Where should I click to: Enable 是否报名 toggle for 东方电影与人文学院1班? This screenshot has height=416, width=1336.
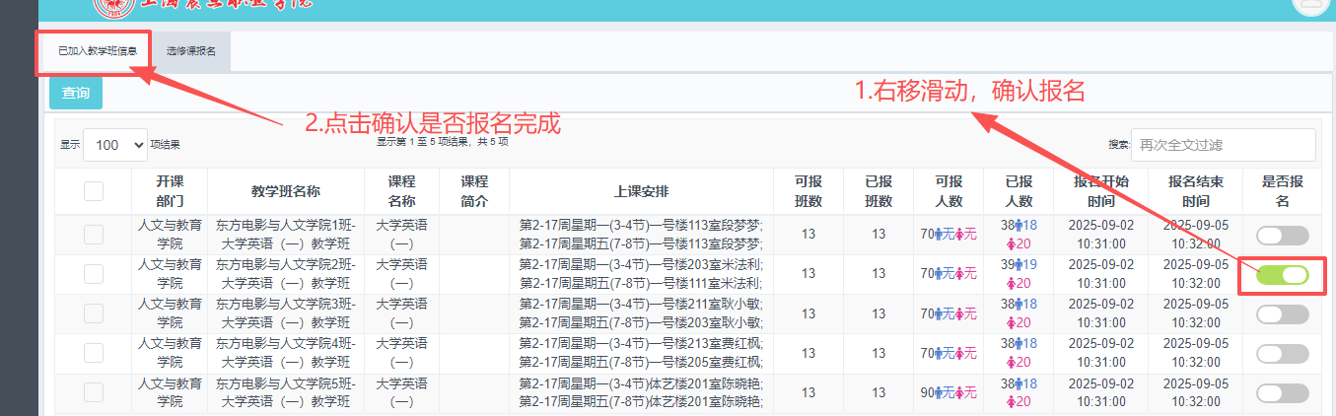coord(1282,235)
